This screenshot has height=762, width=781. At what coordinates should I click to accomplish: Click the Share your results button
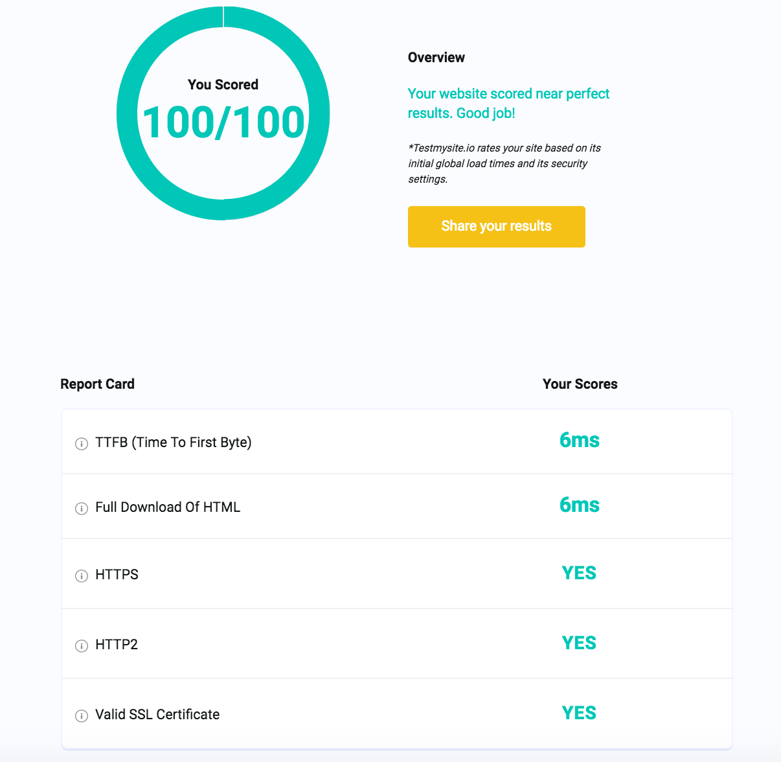(x=496, y=227)
